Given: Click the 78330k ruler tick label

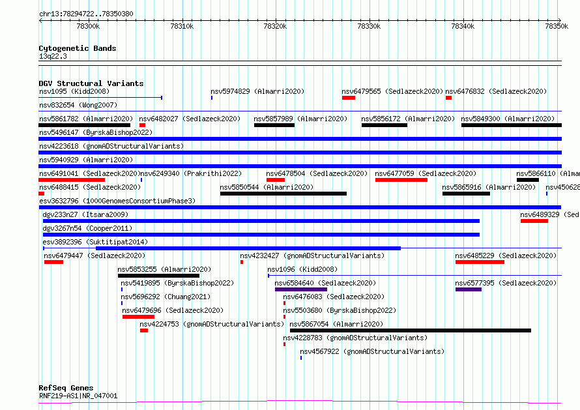Looking at the screenshot, I should [369, 26].
